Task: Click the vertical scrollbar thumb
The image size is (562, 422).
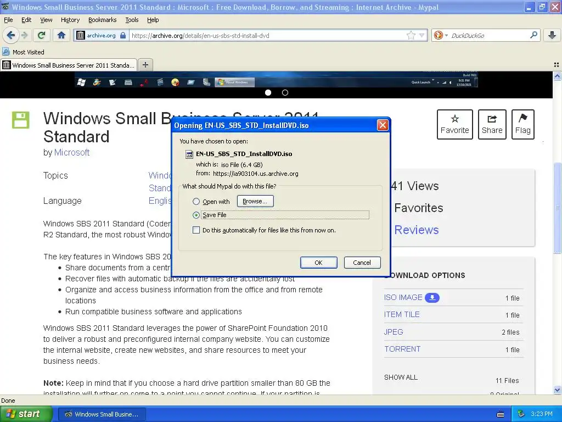Action: [557, 207]
